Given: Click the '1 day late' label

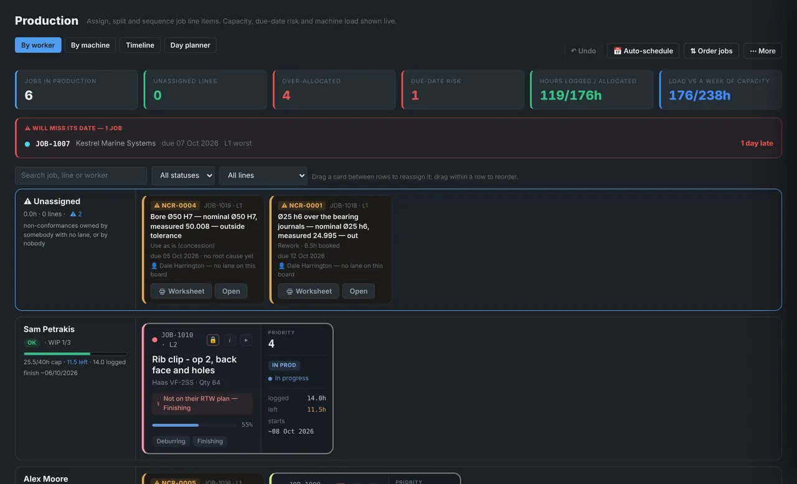Looking at the screenshot, I should click(757, 143).
